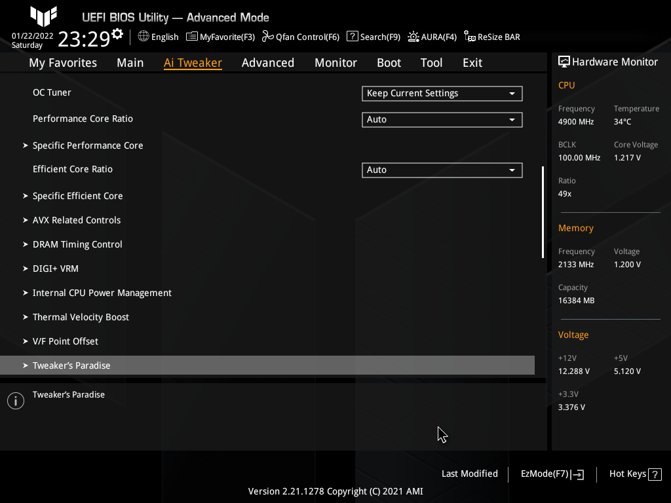Click the memory voltage 1.200 V value
The width and height of the screenshot is (671, 503).
click(627, 265)
